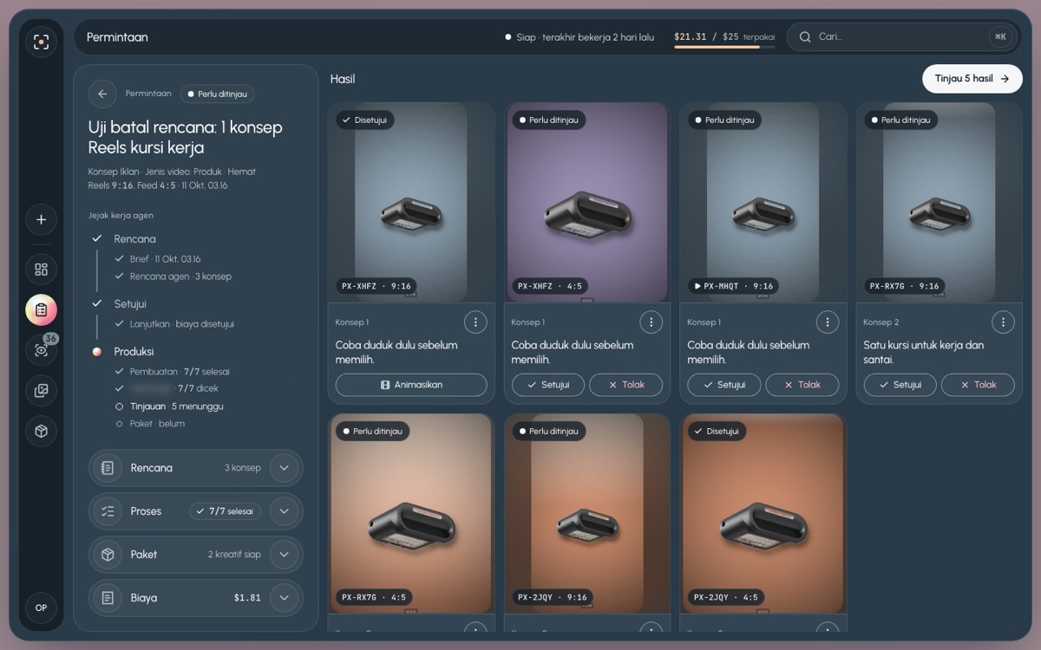Approve the PX-XHFZ 4:5 result with Setujui

pos(549,385)
